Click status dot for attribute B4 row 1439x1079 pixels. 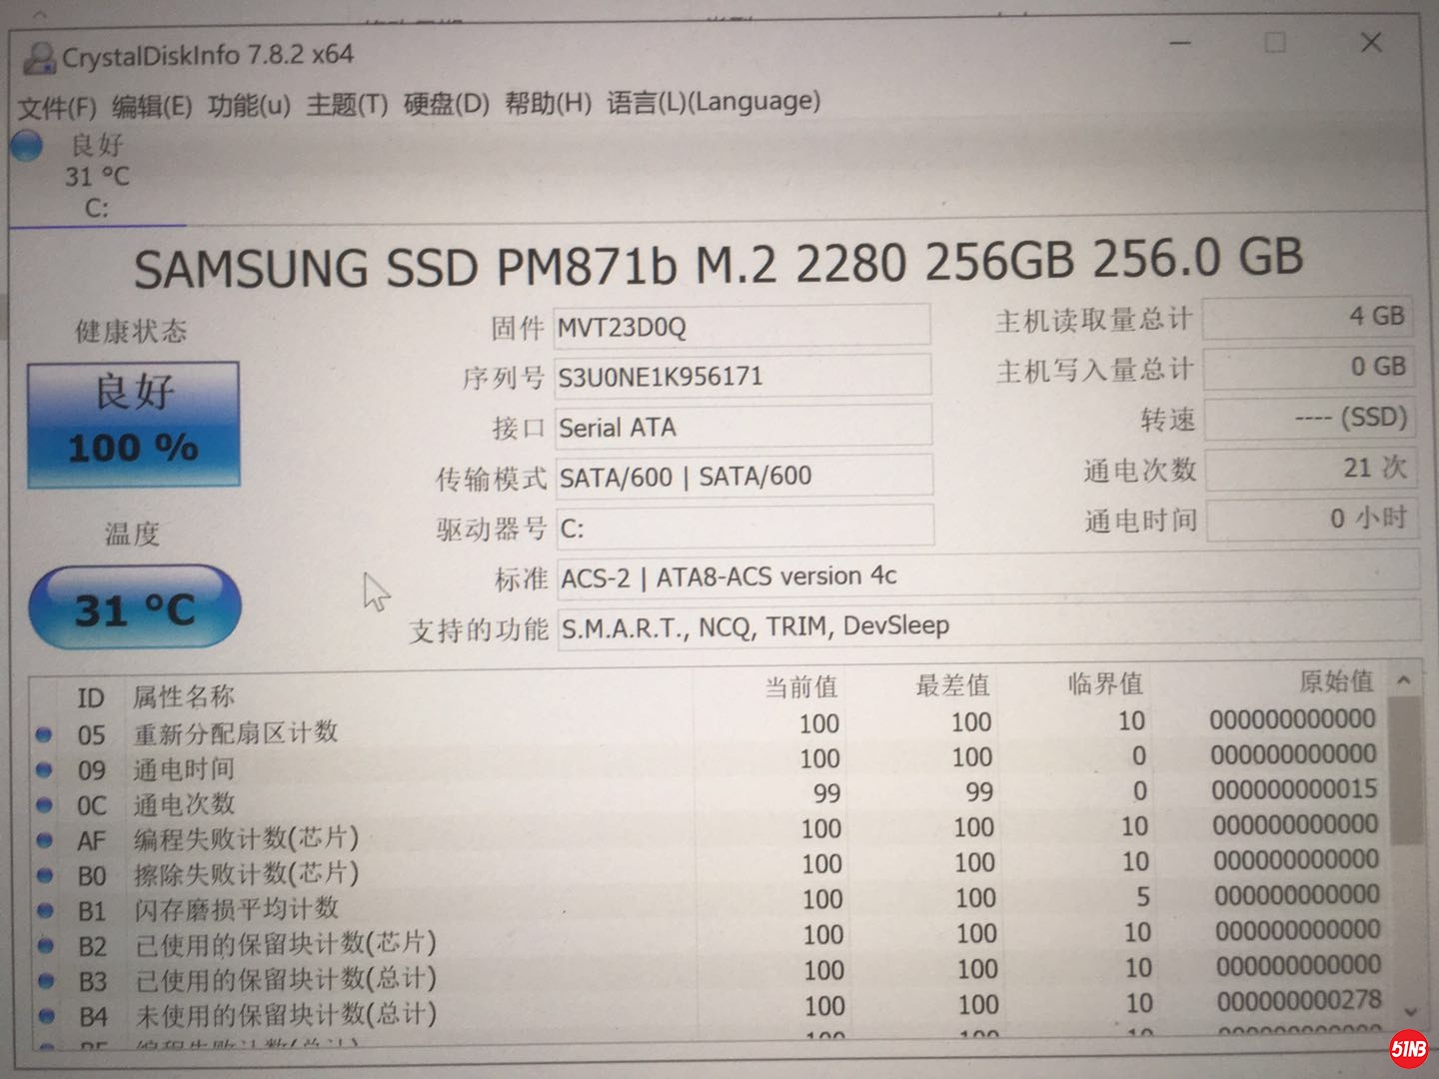[x=46, y=1016]
